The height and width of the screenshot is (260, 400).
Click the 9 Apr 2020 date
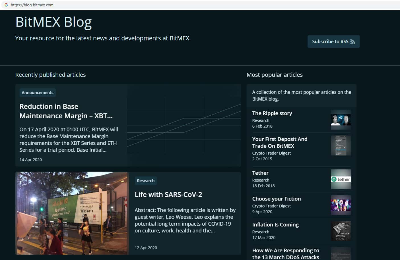click(x=262, y=212)
